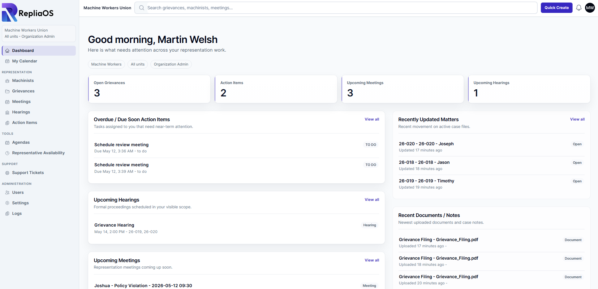Screen dimensions: 598x289
Task: Click the Quick Create button
Action: click(556, 8)
